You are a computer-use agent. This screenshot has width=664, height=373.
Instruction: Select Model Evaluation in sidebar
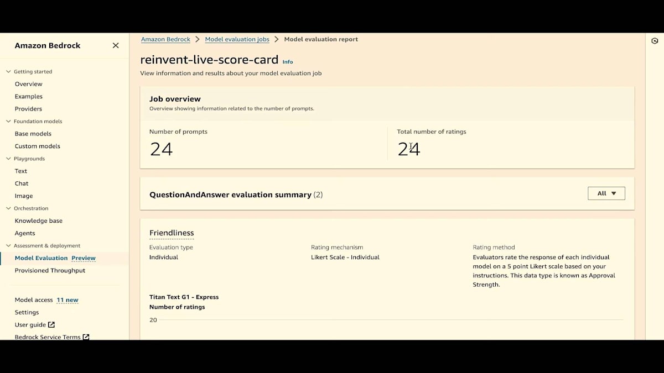(41, 258)
